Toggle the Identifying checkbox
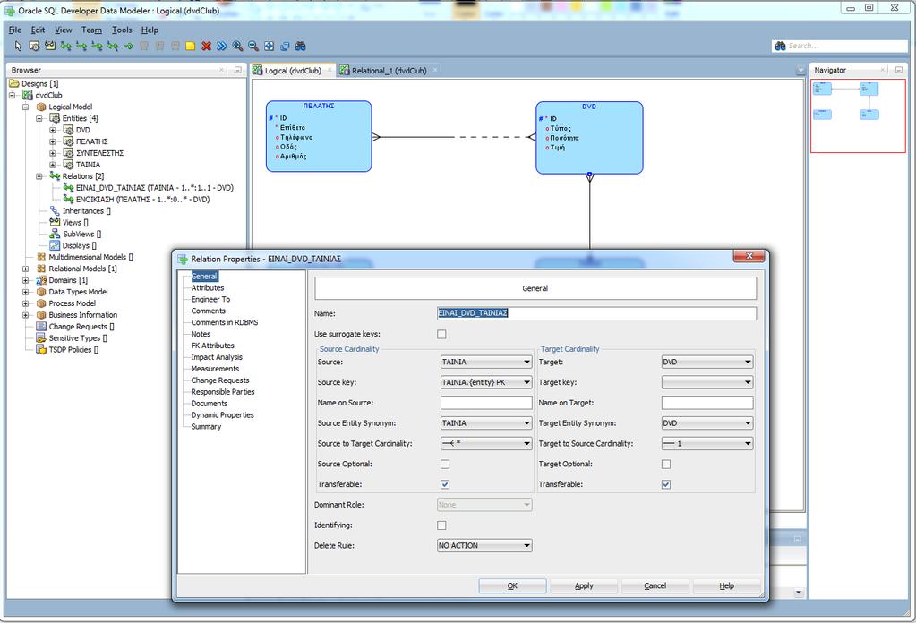Viewport: 916px width, 623px height. click(441, 525)
